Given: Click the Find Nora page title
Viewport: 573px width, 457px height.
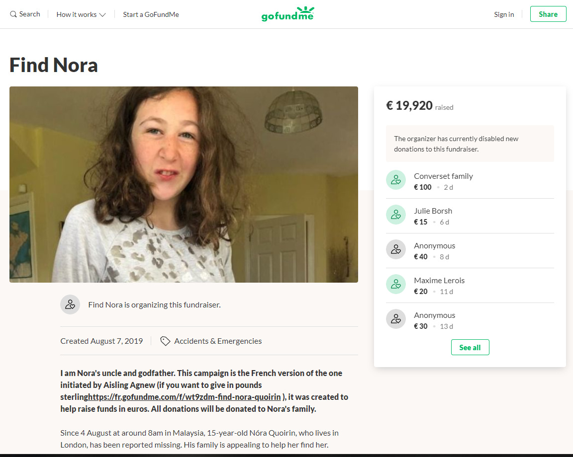Looking at the screenshot, I should (54, 65).
